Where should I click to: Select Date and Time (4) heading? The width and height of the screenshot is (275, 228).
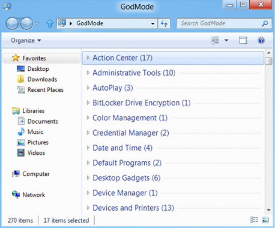pos(122,148)
